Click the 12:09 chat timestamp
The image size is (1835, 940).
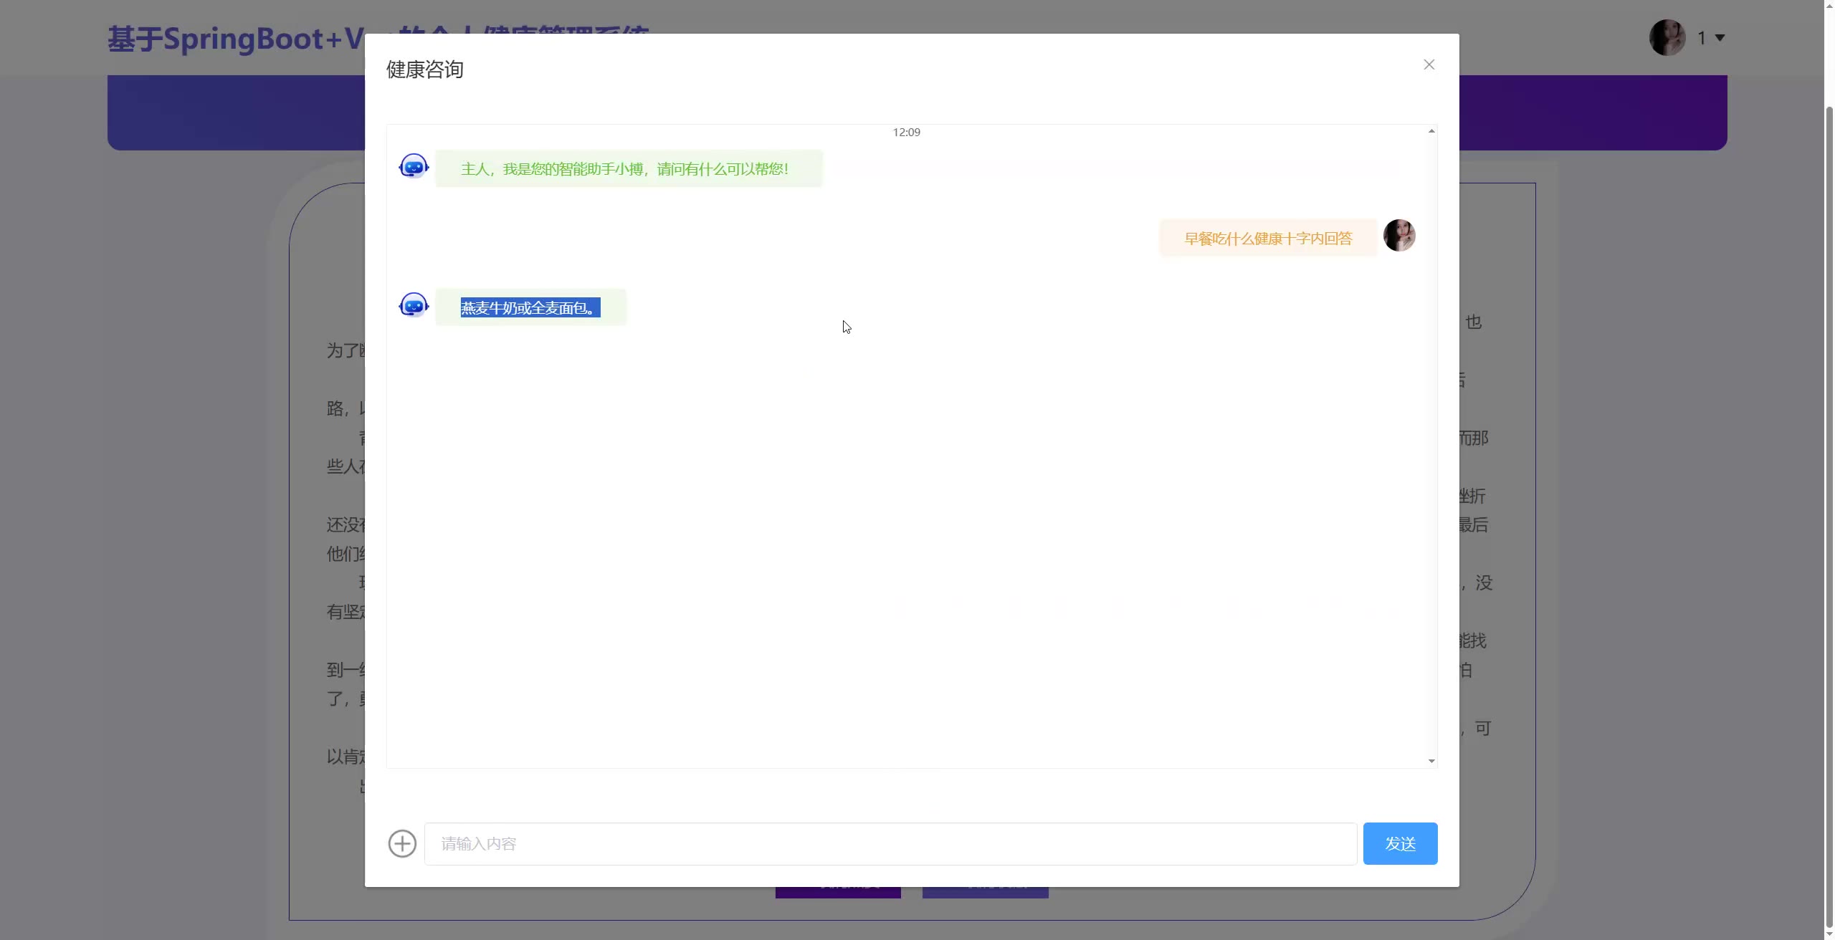[906, 133]
